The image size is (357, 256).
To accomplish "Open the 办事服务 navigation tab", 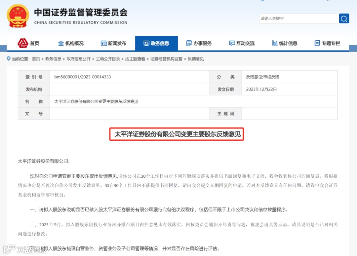I will 199,43.
